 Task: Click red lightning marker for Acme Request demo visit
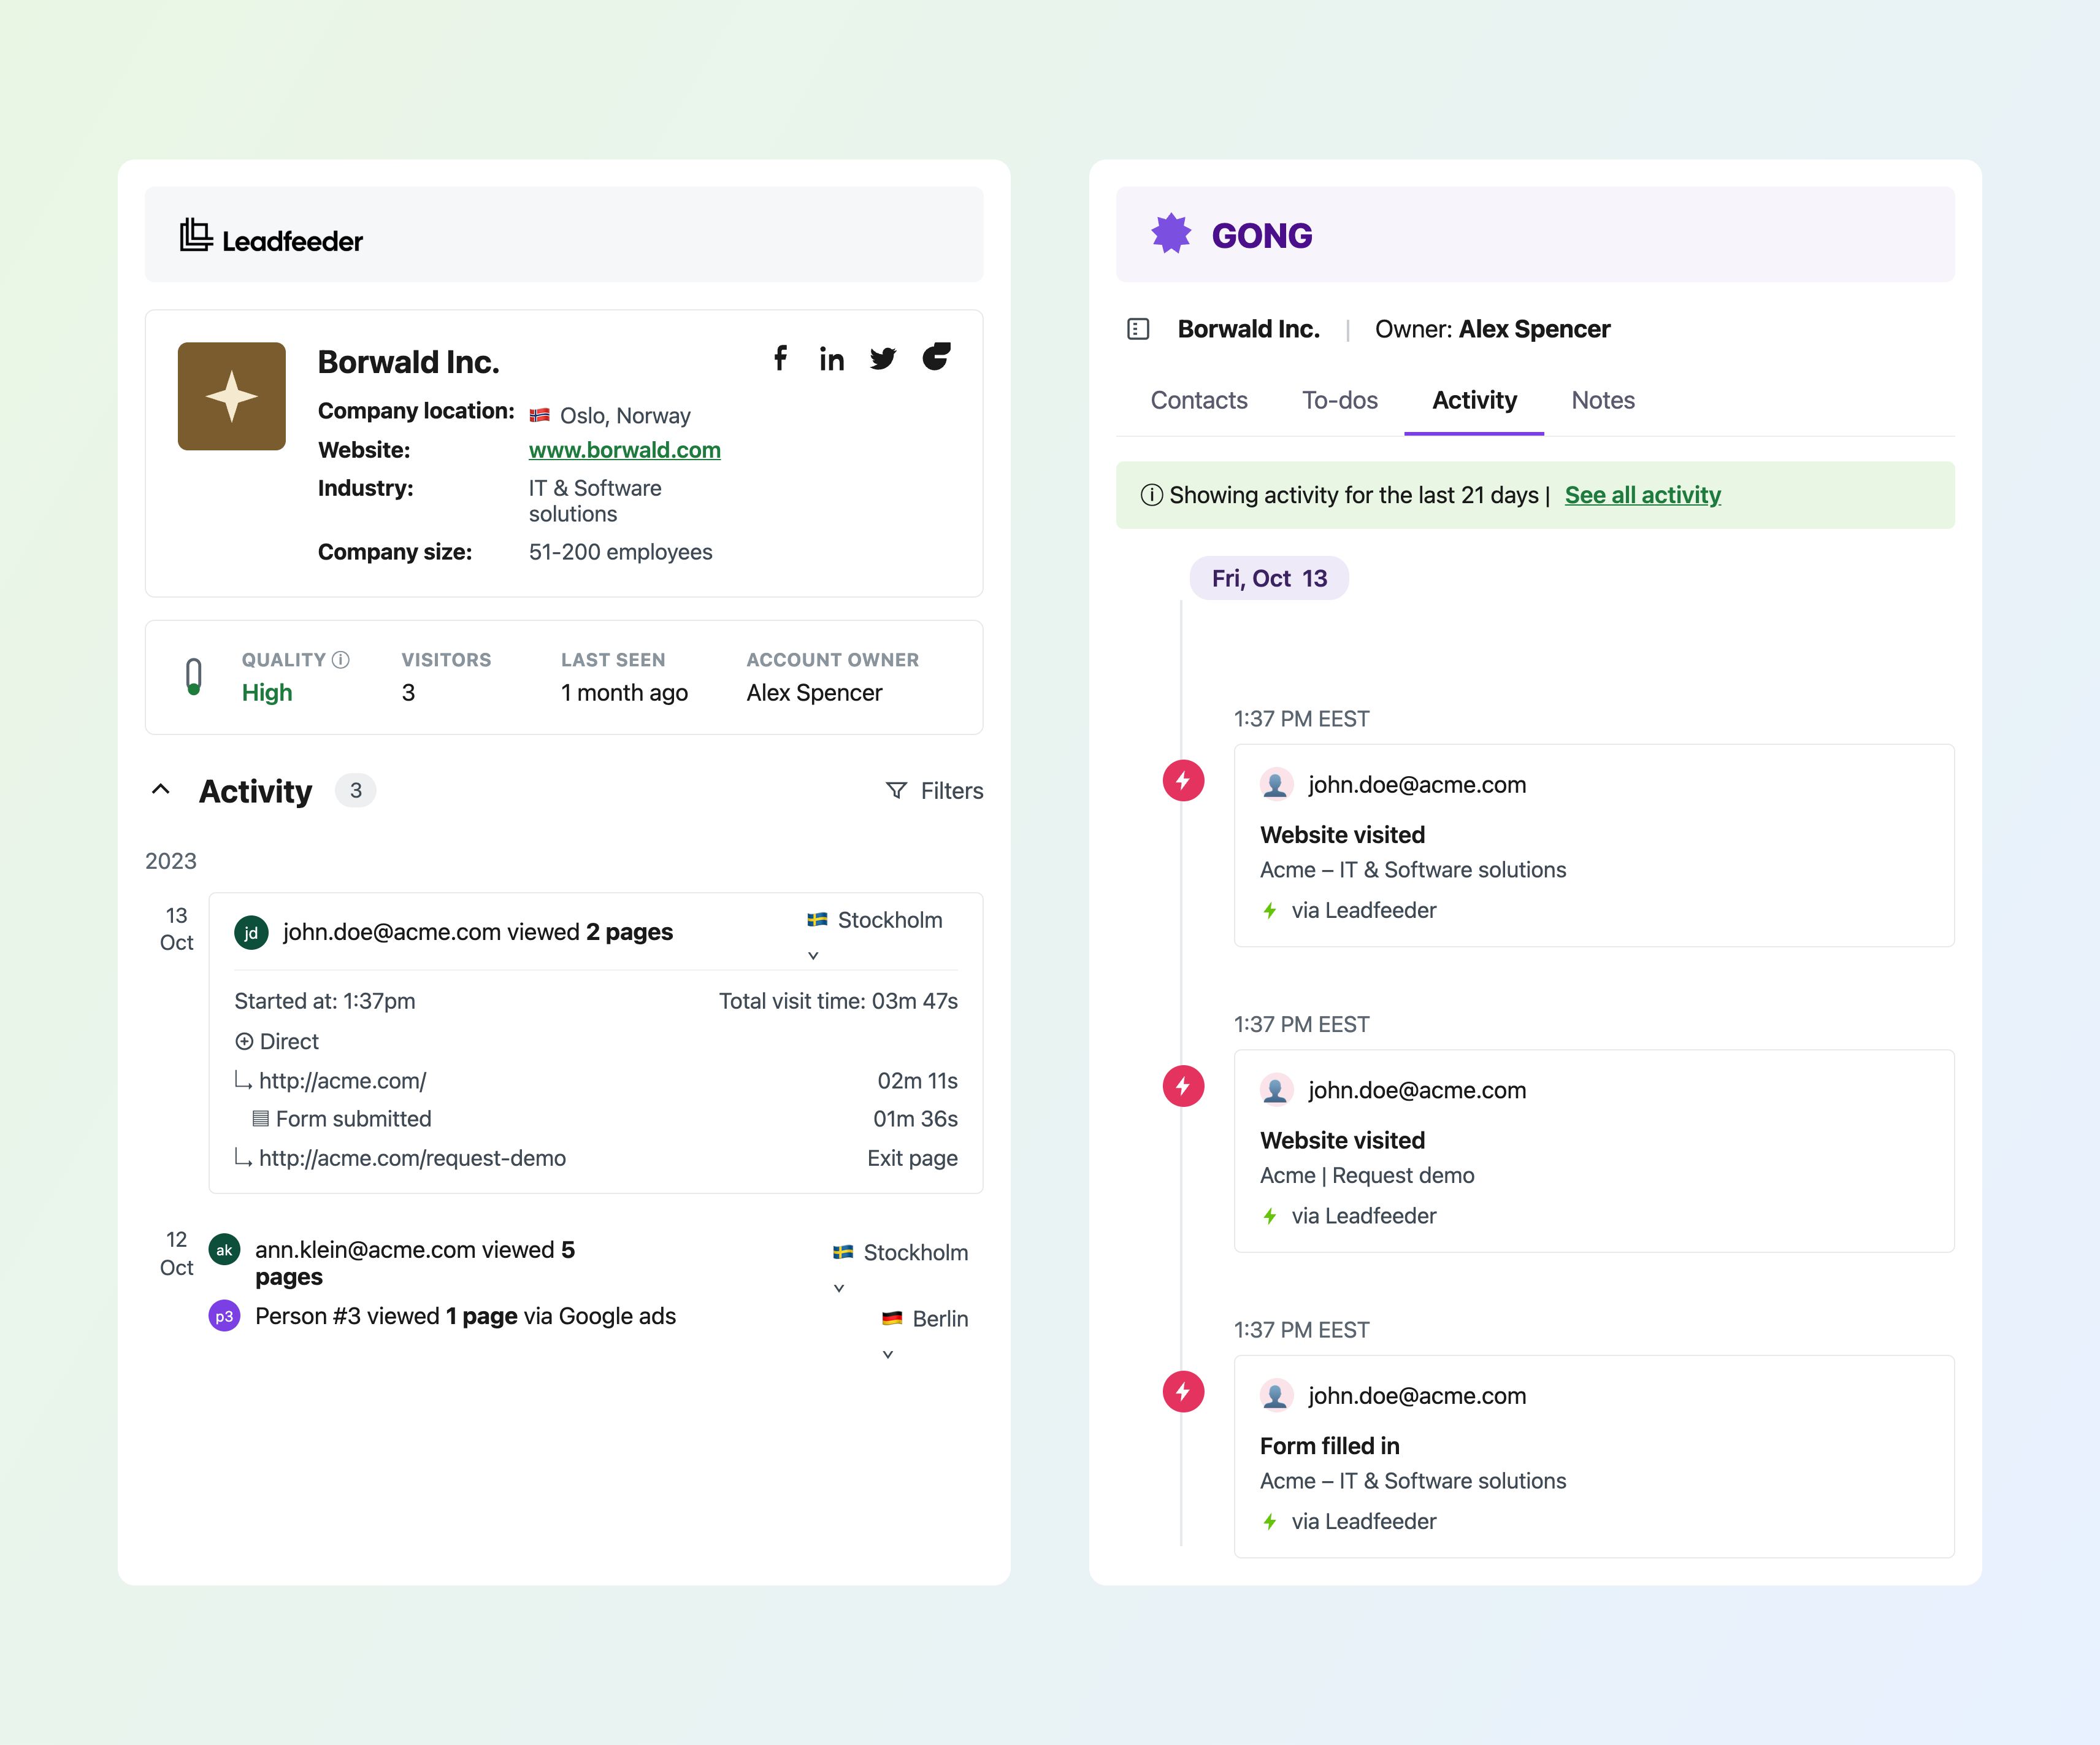click(1183, 1087)
